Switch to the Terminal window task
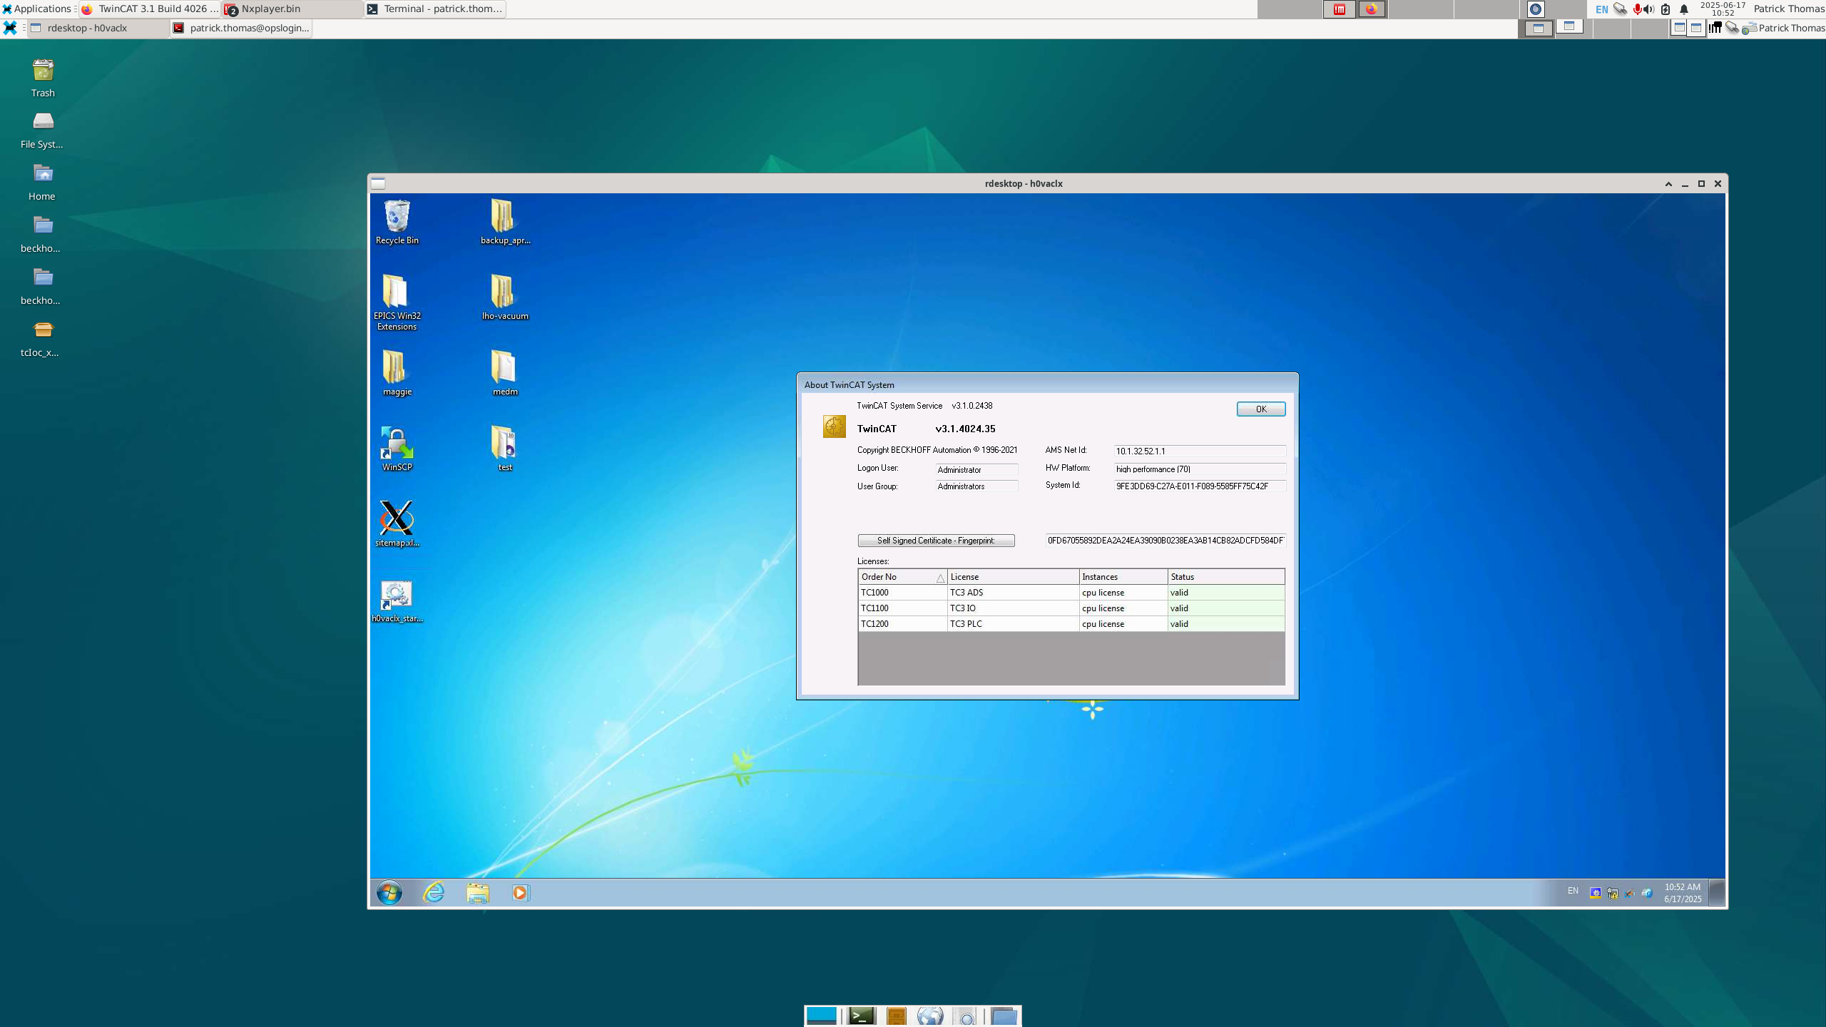This screenshot has height=1027, width=1826. (435, 9)
